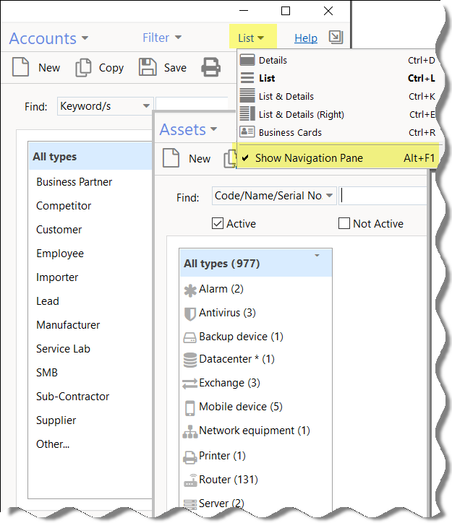This screenshot has height=523, width=452.
Task: Toggle Show Navigation Pane option
Action: pos(309,158)
